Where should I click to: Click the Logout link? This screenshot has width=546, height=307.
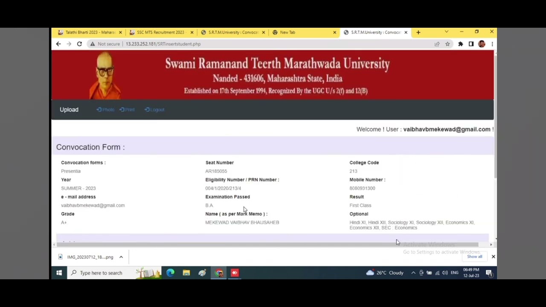click(x=154, y=110)
